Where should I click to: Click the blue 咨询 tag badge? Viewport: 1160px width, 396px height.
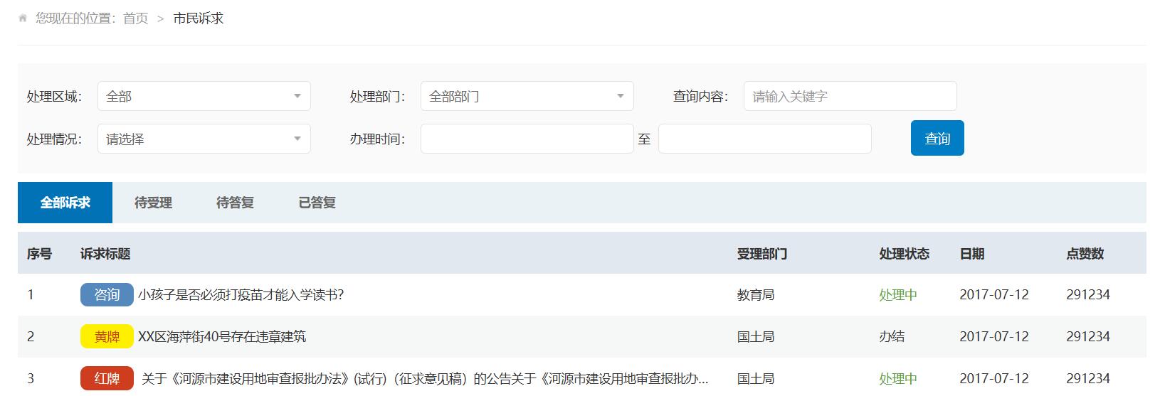coord(107,294)
